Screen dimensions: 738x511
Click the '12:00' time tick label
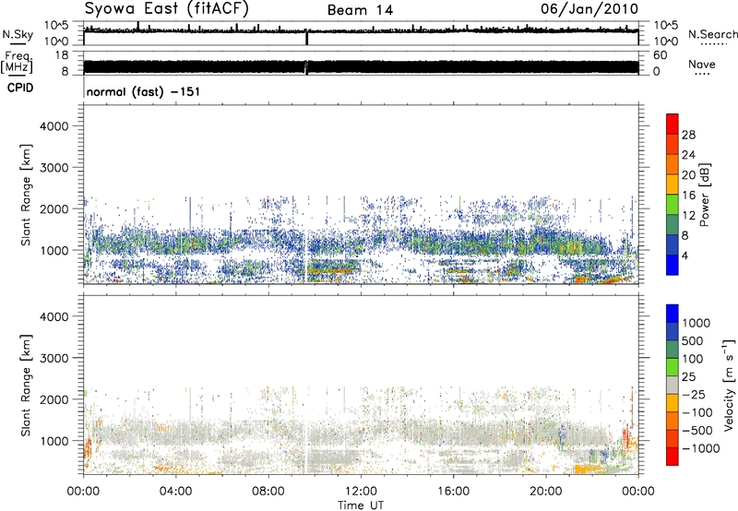pos(361,492)
